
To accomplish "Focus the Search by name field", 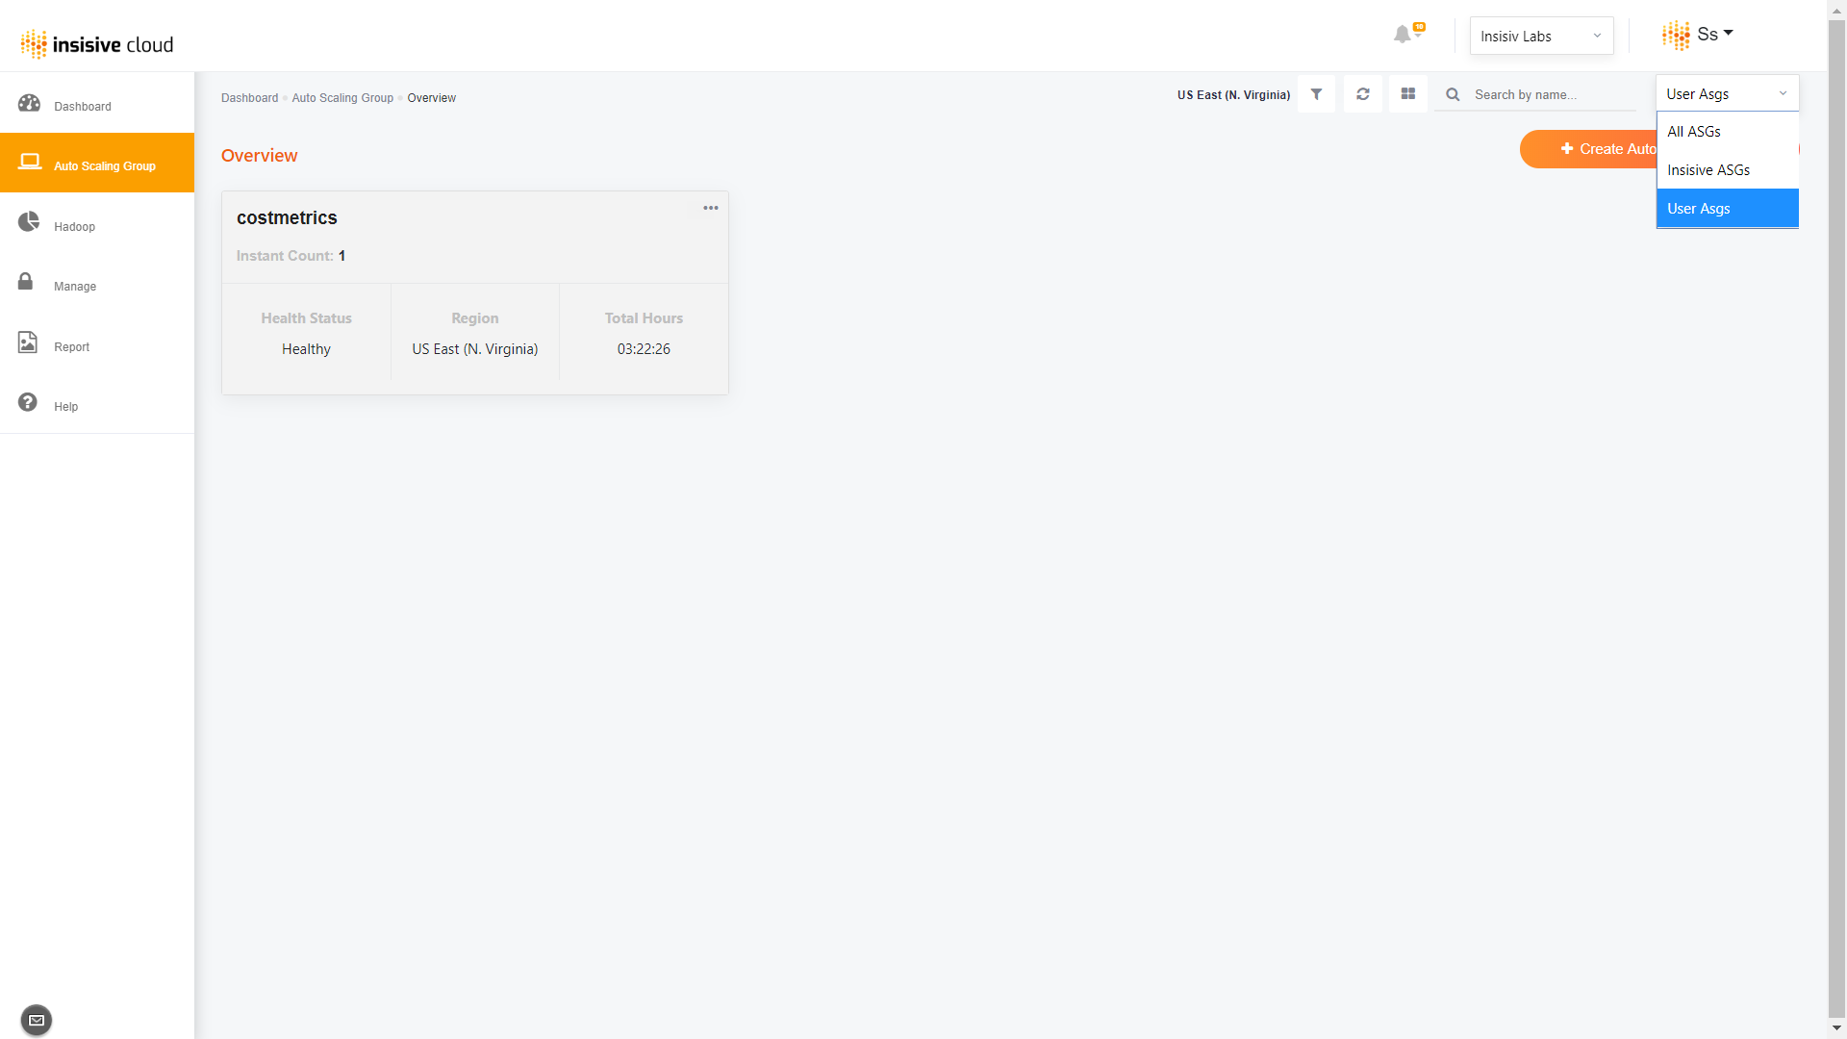I will click(x=1549, y=94).
